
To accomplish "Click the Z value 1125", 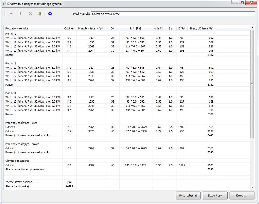I will tap(182, 165).
